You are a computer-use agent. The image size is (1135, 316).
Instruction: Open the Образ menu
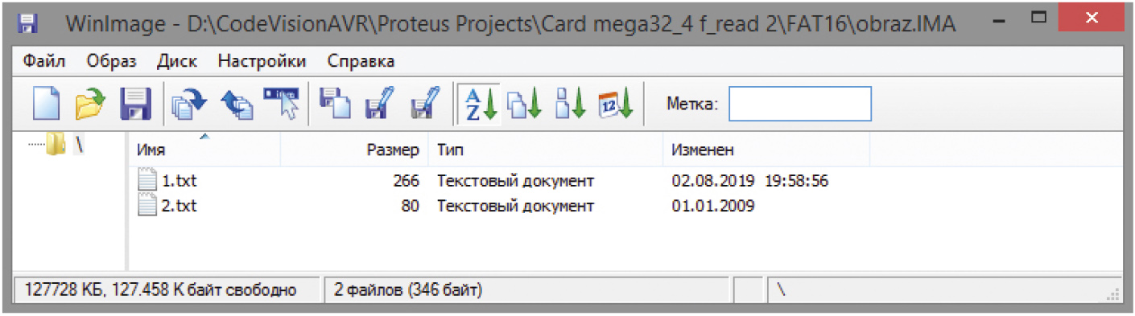112,61
